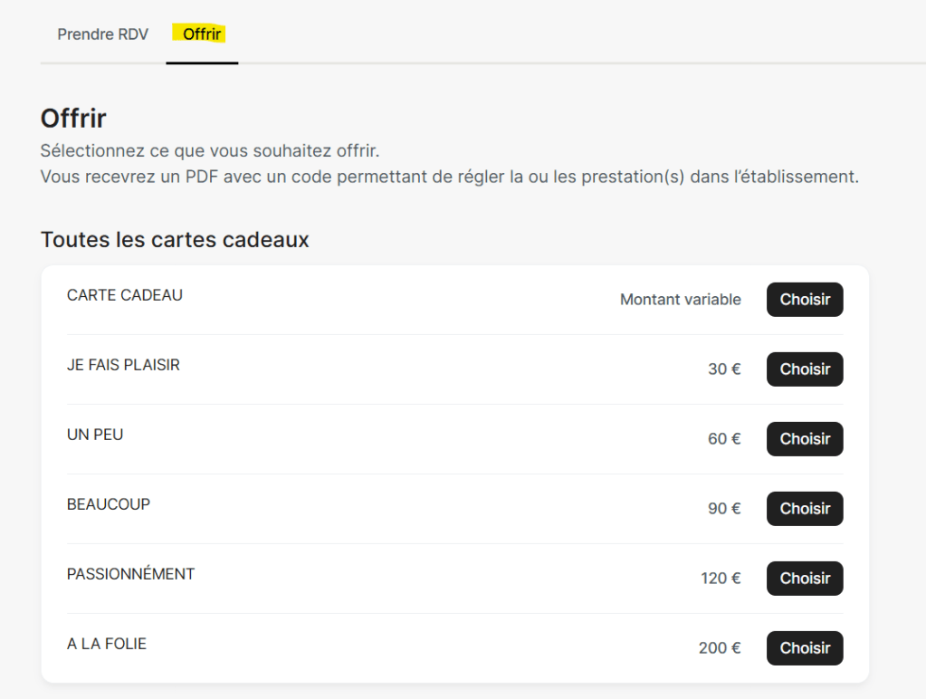Viewport: 926px width, 699px height.
Task: Click the A LA FOLIE title
Action: [107, 644]
